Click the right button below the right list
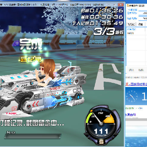147x147 pixels. [x=141, y=70]
